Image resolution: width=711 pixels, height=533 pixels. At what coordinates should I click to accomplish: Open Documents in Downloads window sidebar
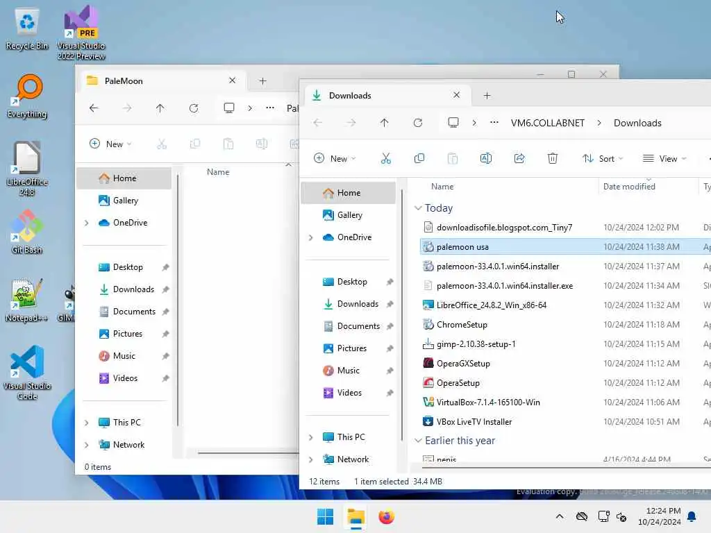(349, 326)
